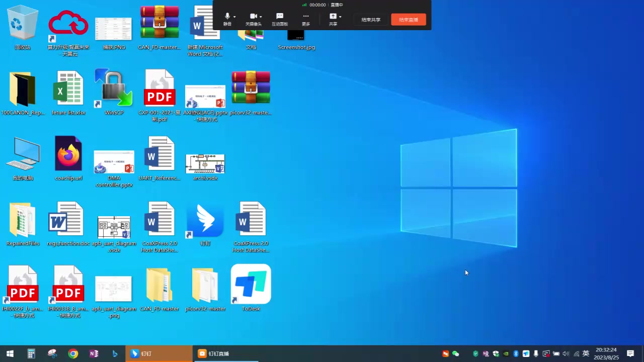Switch to the 钉钉 taskbar window

click(x=158, y=353)
